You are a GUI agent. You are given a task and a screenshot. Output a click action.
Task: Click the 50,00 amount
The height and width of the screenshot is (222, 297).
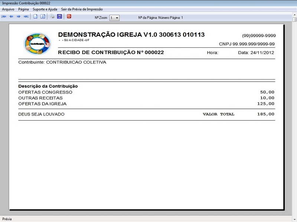(267, 92)
